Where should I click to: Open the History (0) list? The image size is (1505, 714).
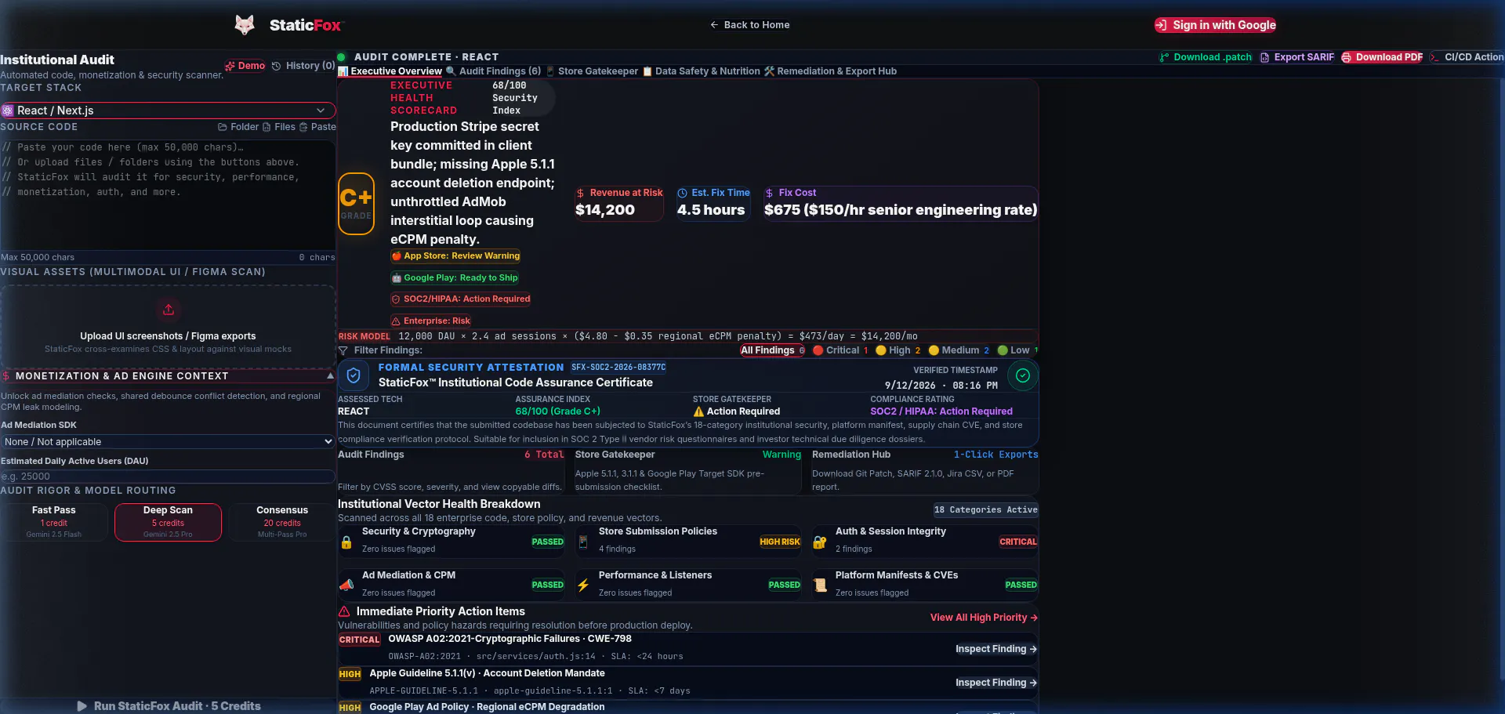pos(303,66)
